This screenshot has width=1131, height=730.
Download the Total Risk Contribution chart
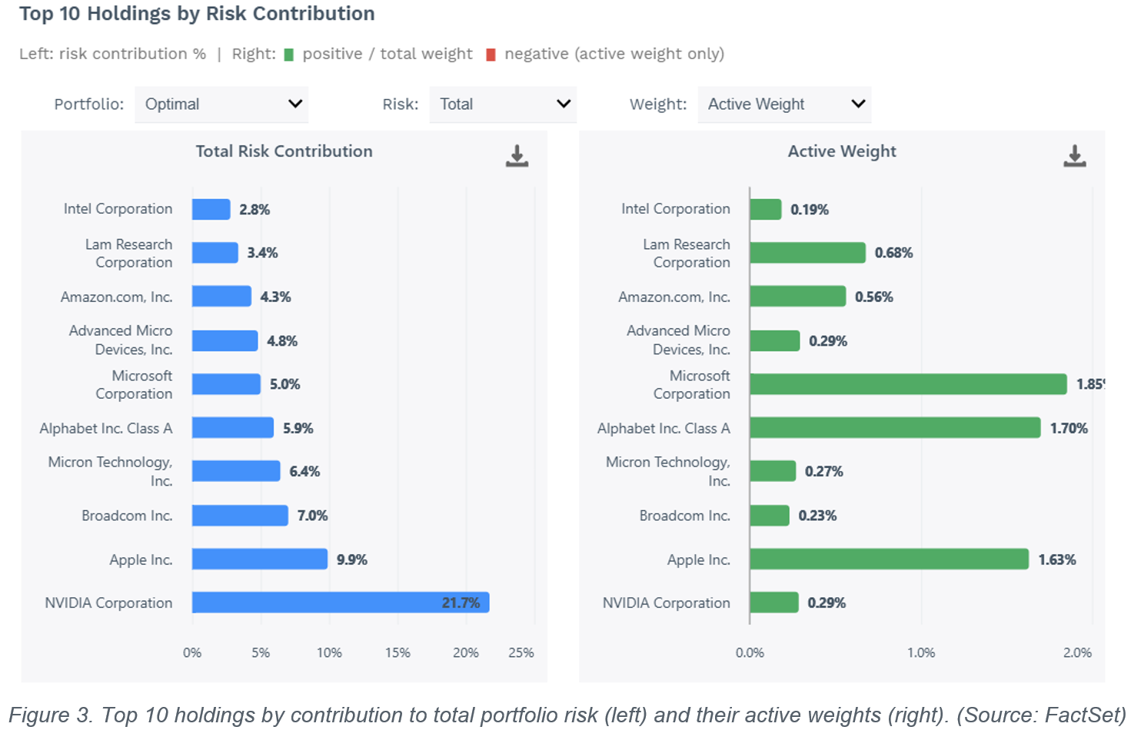(x=517, y=156)
